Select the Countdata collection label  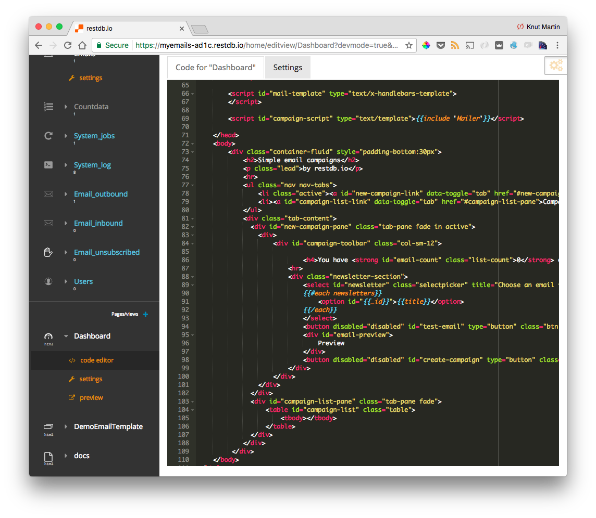[91, 107]
